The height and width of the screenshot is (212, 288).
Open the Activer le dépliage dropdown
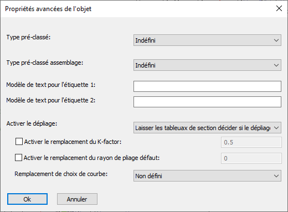tap(207, 128)
